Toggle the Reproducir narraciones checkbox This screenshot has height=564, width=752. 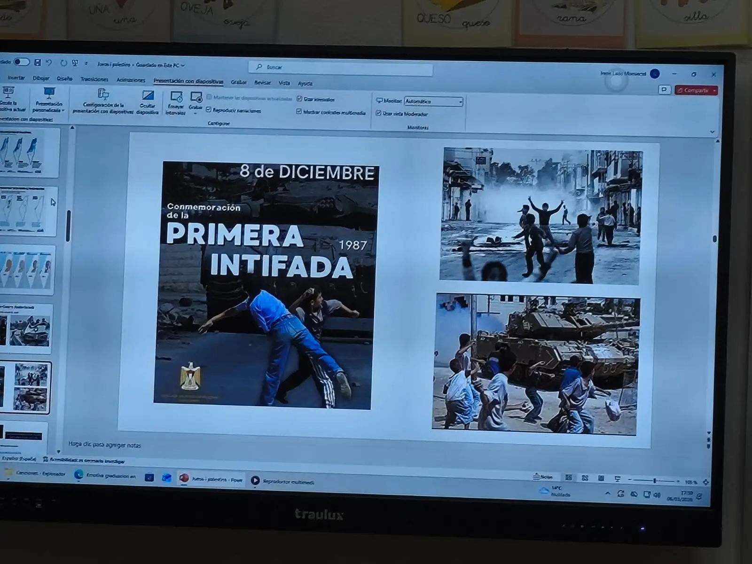coord(209,110)
